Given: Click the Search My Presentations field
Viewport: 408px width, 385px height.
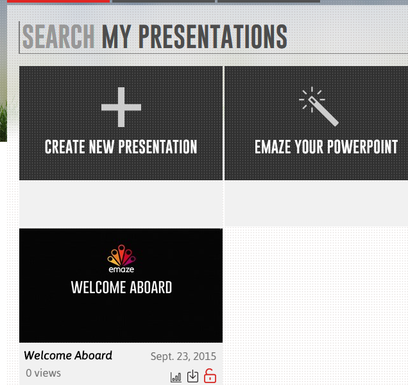Looking at the screenshot, I should click(214, 37).
